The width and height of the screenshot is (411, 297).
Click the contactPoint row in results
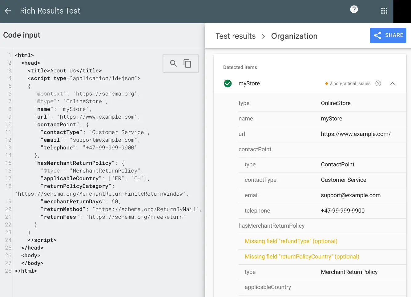[255, 149]
